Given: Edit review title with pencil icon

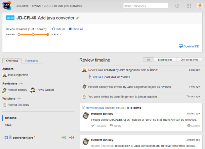Looking at the screenshot, I should point(77,18).
